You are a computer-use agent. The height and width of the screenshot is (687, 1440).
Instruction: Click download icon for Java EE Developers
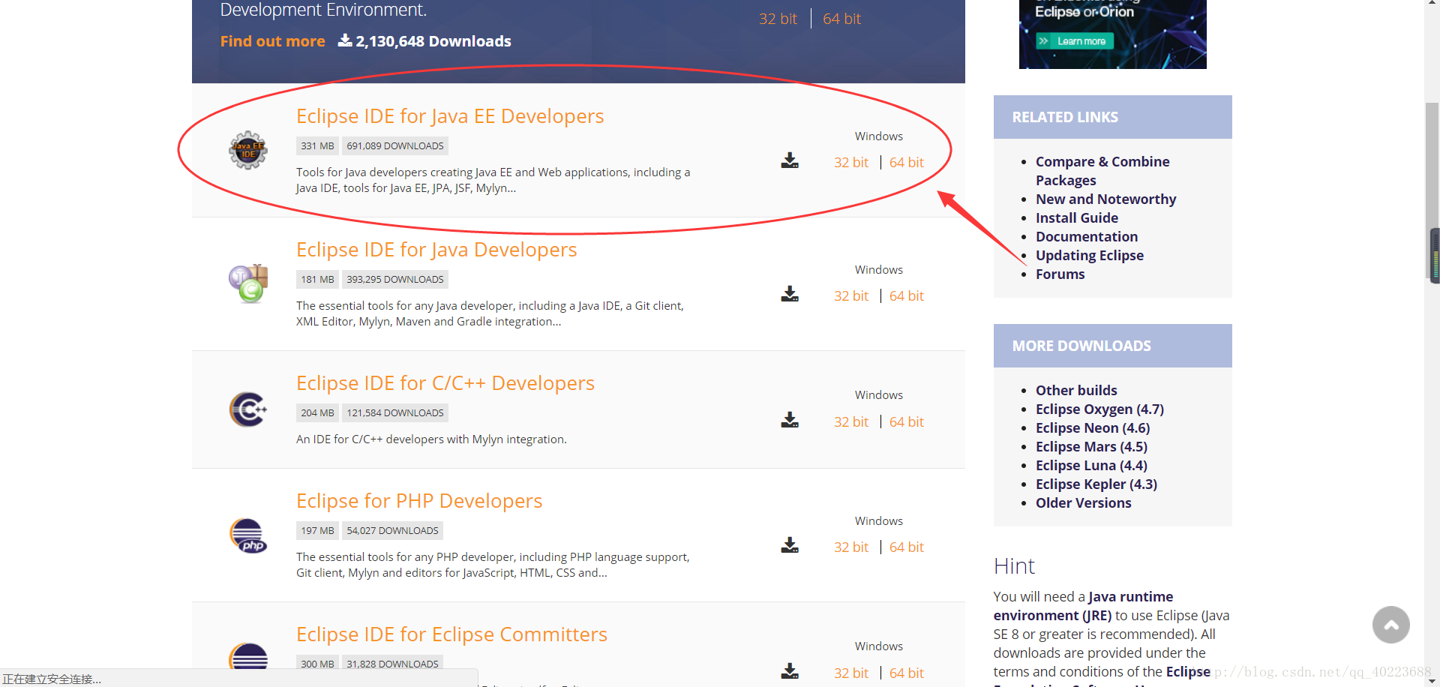(790, 160)
